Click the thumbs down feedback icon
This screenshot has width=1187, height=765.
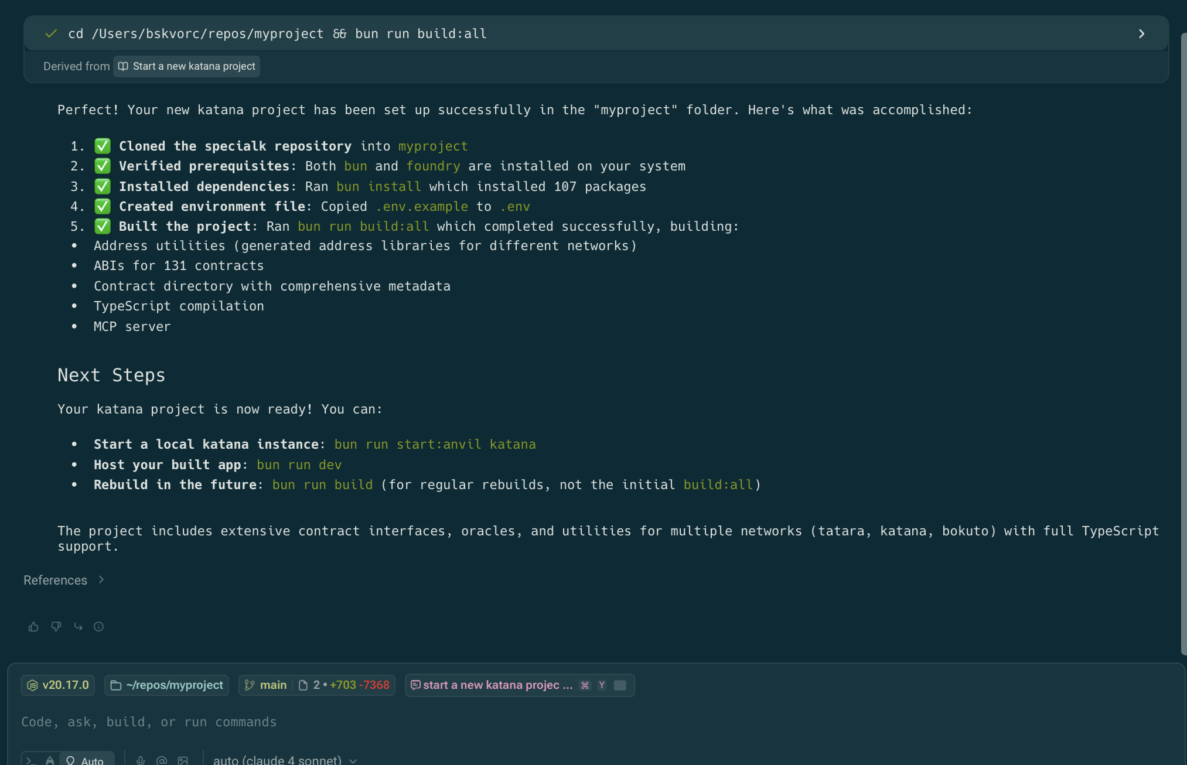56,627
